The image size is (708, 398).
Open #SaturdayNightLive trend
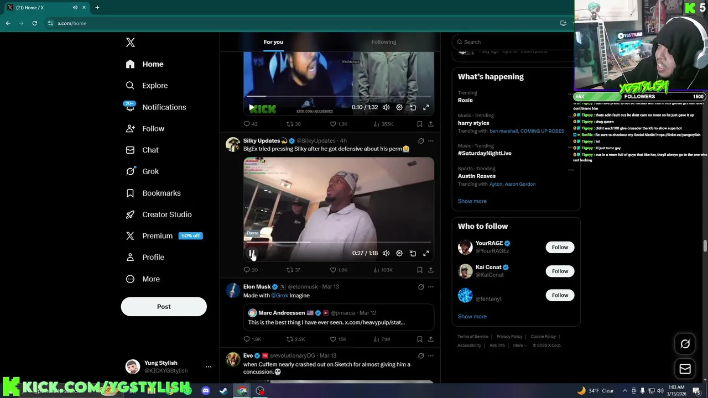point(485,153)
